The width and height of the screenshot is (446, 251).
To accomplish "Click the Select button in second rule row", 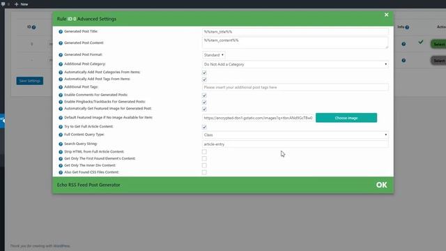I will [438, 61].
